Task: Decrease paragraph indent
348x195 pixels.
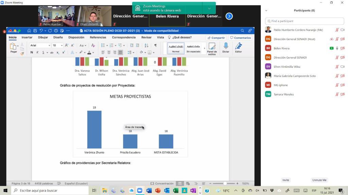Action: [132, 45]
